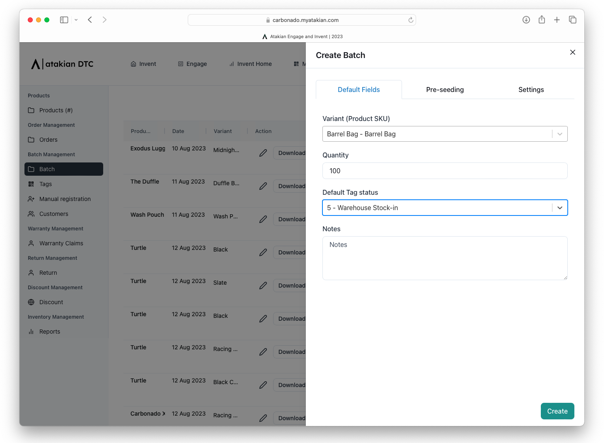
Task: Expand the Default Tag status dropdown
Action: pos(560,208)
